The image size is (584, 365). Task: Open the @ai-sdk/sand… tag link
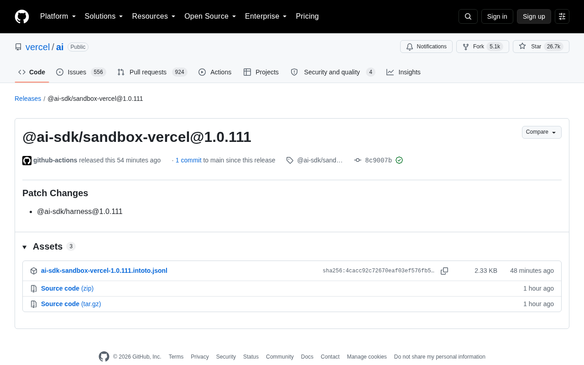tap(320, 160)
